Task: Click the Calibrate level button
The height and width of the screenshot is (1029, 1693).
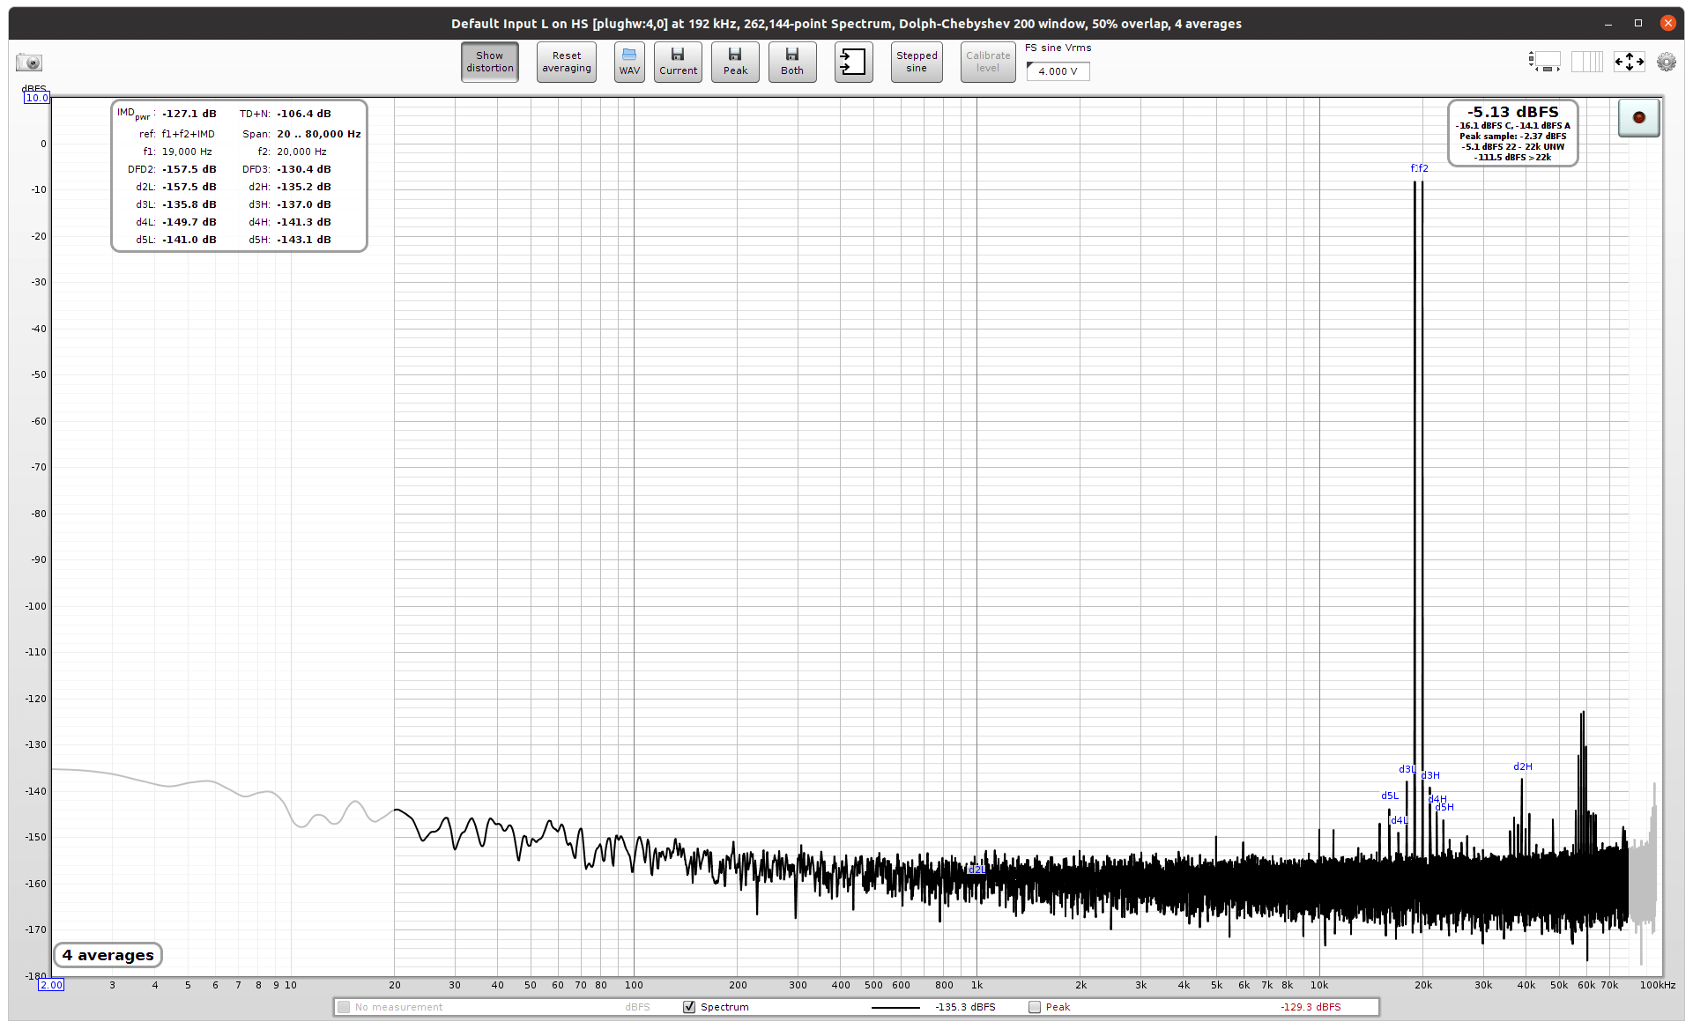Action: click(x=988, y=62)
